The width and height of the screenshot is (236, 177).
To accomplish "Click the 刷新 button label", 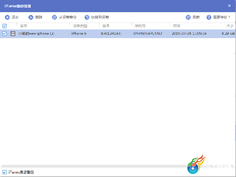I will [196, 17].
